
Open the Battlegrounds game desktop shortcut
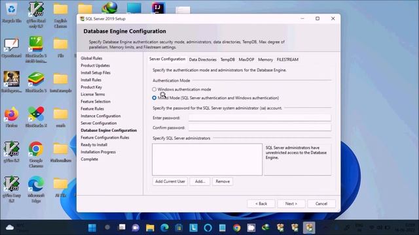tap(12, 82)
